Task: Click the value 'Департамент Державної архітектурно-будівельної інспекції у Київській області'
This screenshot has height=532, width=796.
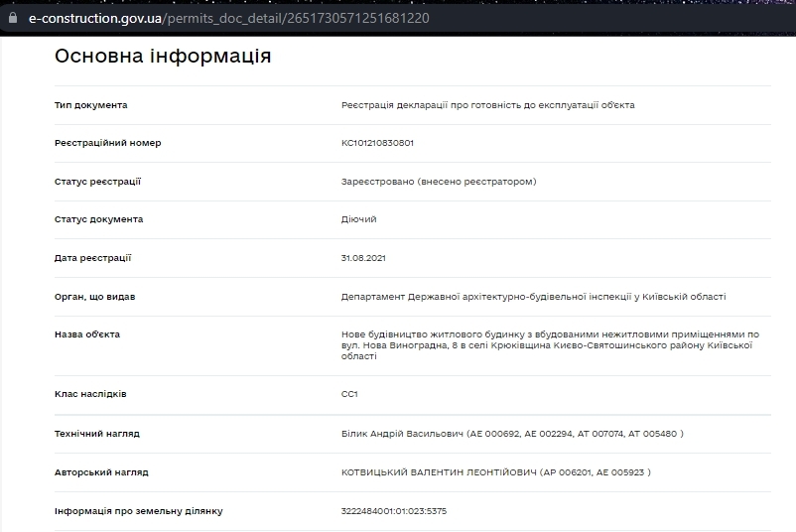Action: (534, 297)
